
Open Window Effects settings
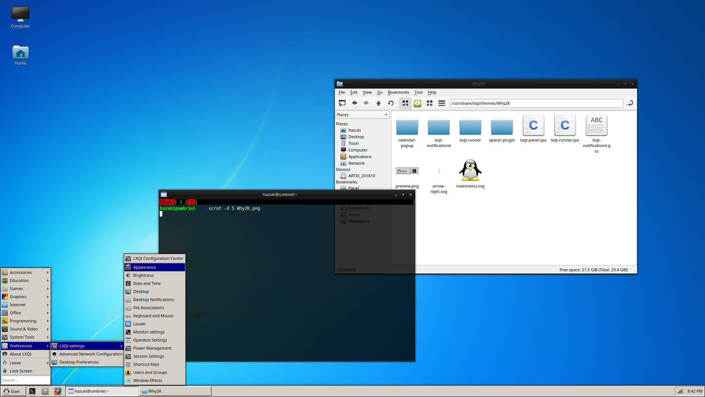click(x=155, y=380)
